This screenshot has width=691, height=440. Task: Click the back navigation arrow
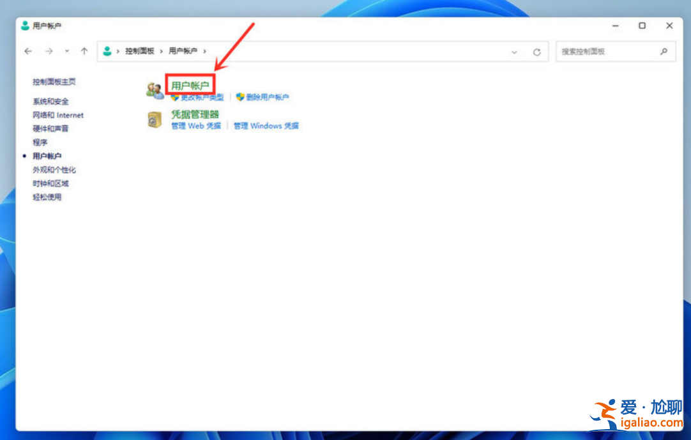click(27, 51)
